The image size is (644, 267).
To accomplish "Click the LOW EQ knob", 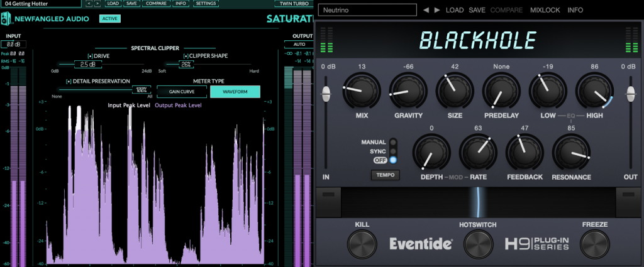I will pyautogui.click(x=548, y=91).
